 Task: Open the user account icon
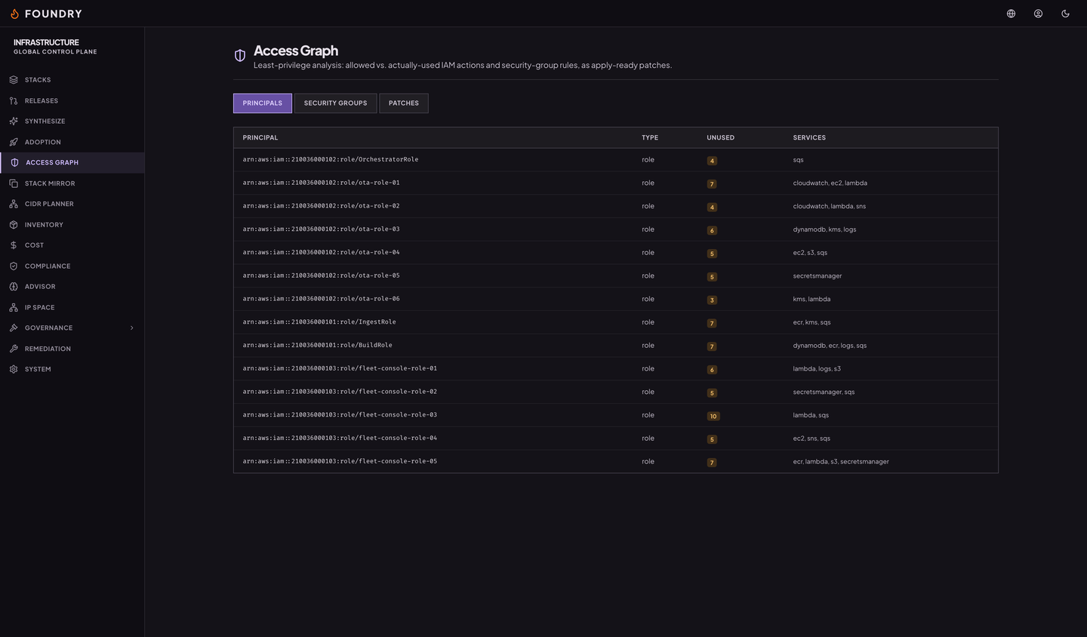pos(1038,14)
